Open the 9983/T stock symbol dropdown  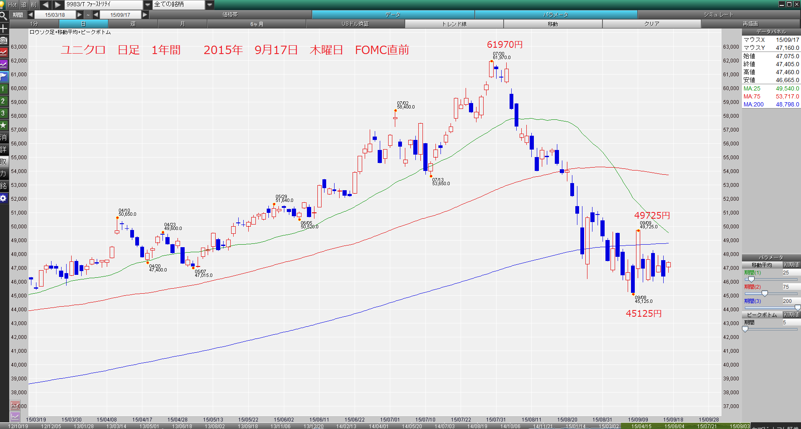(x=148, y=5)
